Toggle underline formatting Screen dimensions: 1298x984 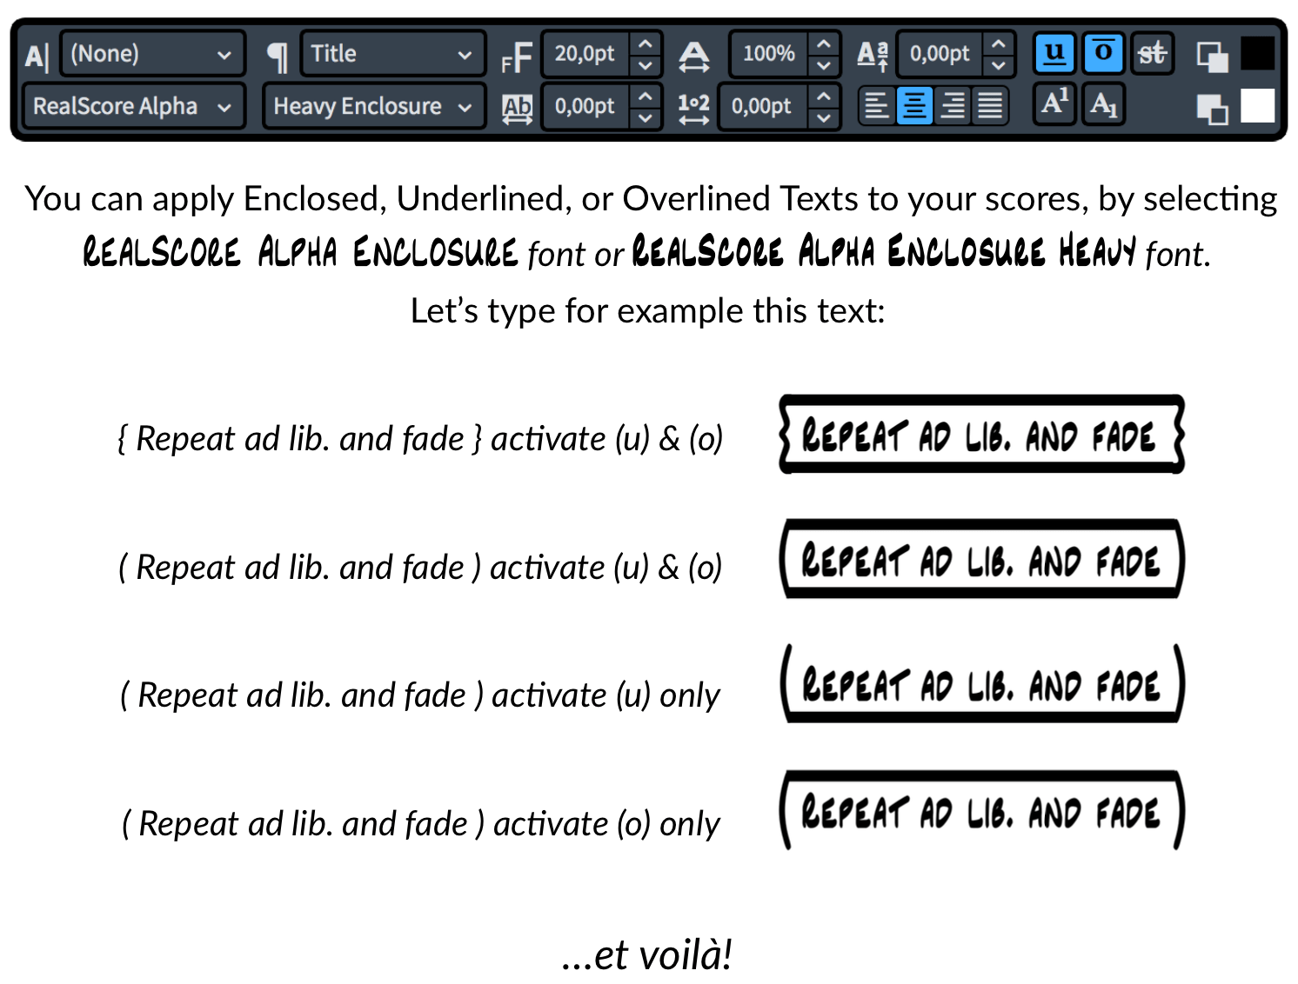click(x=1054, y=53)
